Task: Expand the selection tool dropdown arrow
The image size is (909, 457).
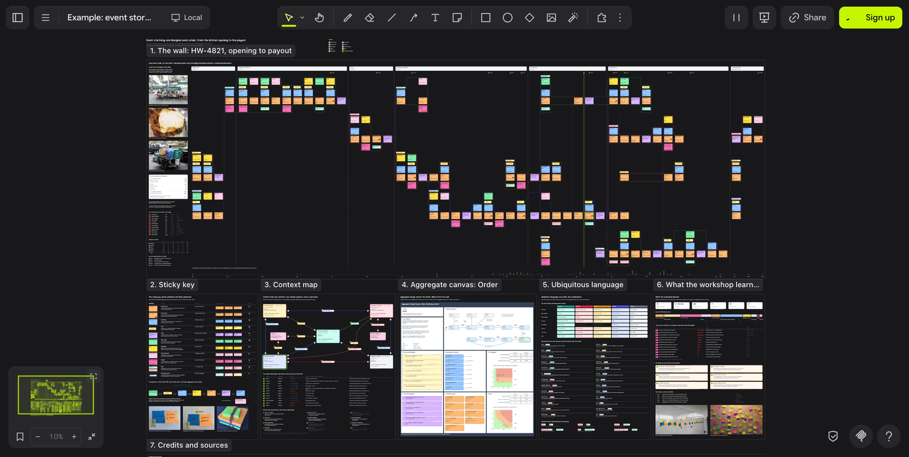Action: point(302,18)
